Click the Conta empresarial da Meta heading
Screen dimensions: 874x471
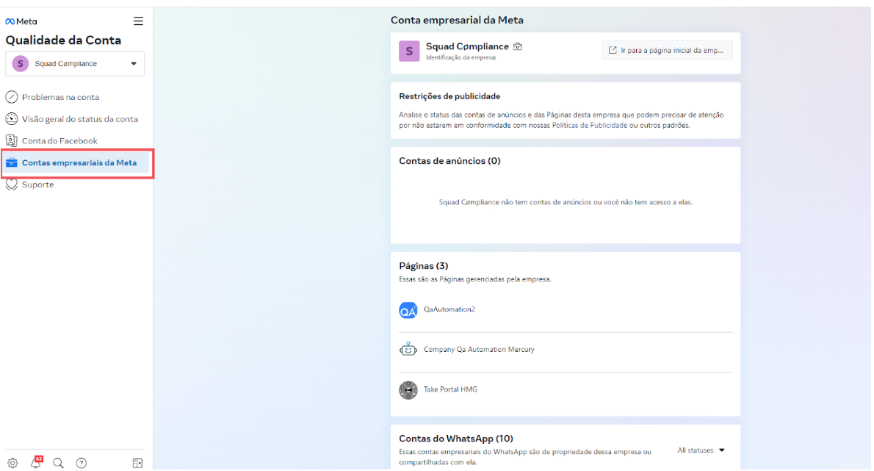point(457,20)
